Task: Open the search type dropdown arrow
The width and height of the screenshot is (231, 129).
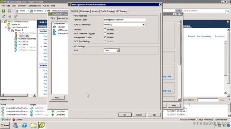Action: 180,11
